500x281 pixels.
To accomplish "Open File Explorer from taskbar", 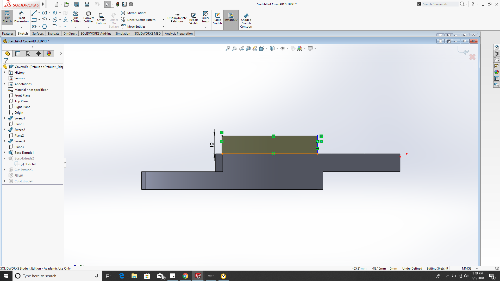I will pyautogui.click(x=134, y=276).
